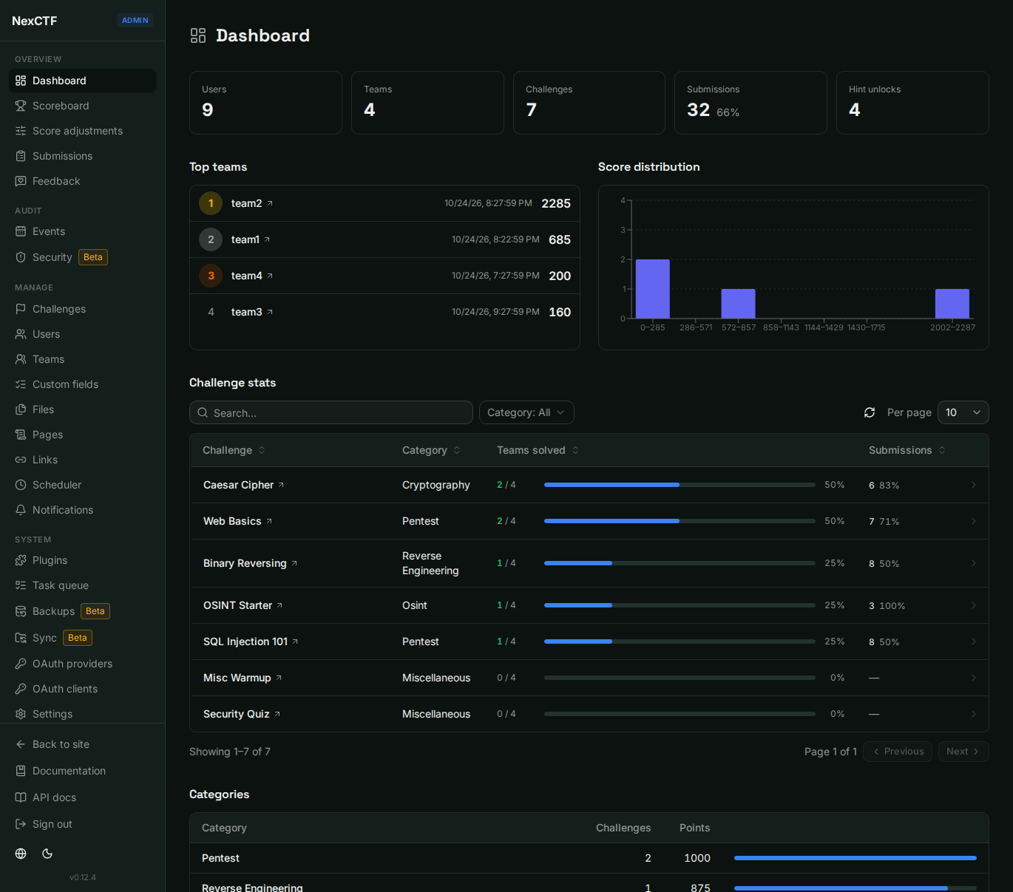This screenshot has height=892, width=1013.
Task: Click the Settings gear icon
Action: 21,714
